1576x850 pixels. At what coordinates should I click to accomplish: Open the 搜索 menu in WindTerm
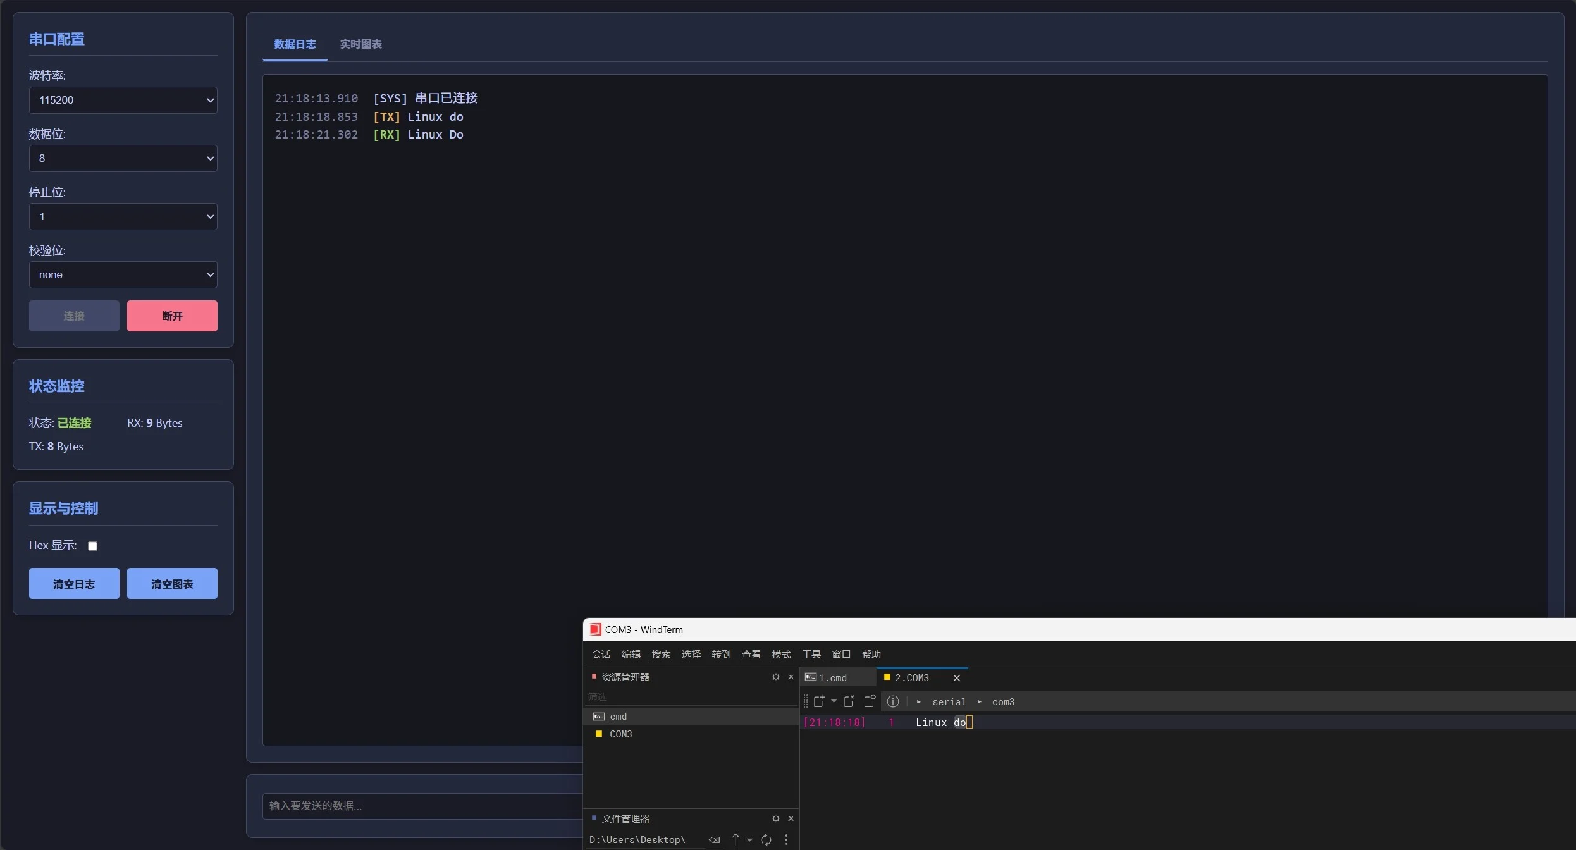tap(661, 654)
